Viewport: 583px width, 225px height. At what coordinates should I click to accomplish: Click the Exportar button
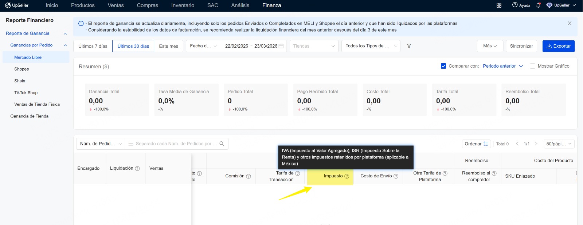pyautogui.click(x=558, y=46)
